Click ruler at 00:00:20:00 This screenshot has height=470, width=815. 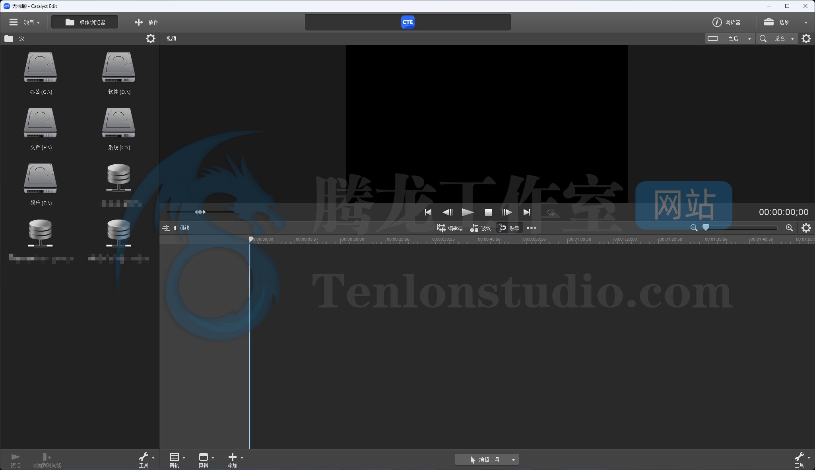tap(353, 239)
